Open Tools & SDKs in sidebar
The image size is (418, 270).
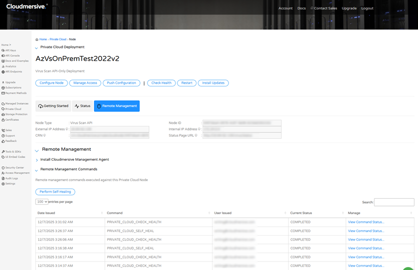(11, 151)
